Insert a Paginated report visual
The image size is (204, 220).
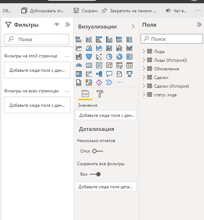click(78, 83)
